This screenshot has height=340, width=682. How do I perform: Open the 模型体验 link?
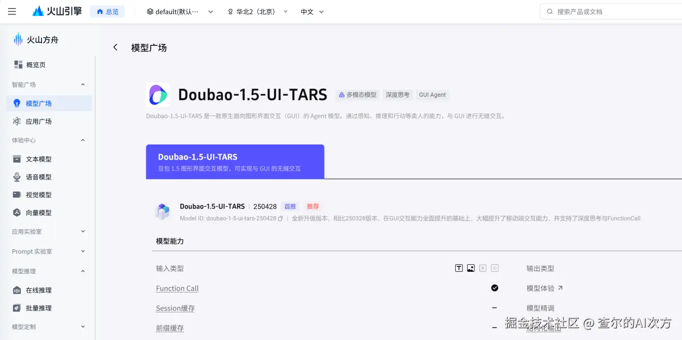[545, 288]
